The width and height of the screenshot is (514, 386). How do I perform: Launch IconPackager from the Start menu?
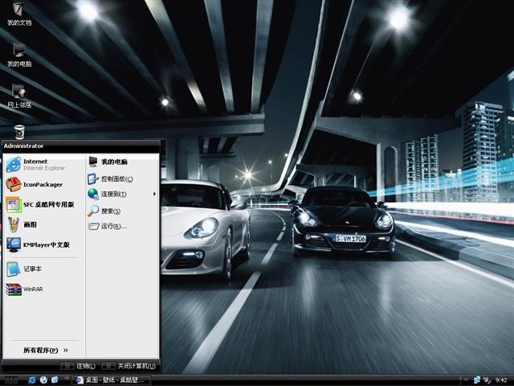pos(42,184)
